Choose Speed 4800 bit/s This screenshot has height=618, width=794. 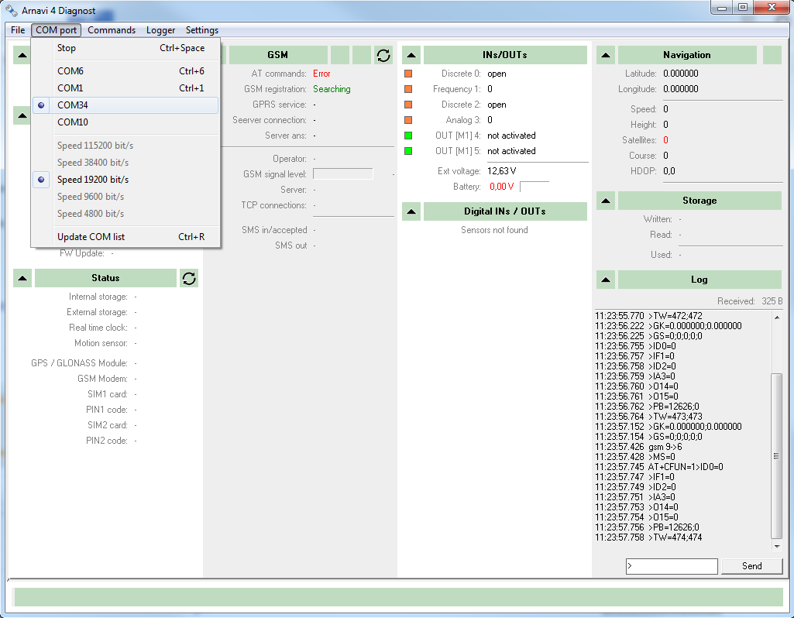point(125,214)
